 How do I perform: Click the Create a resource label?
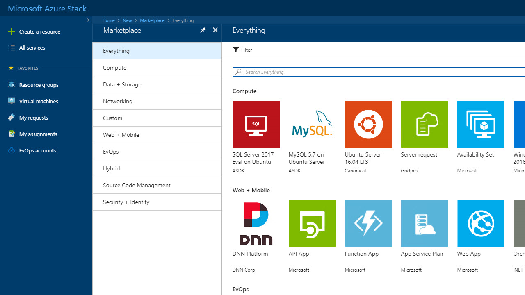tap(40, 32)
